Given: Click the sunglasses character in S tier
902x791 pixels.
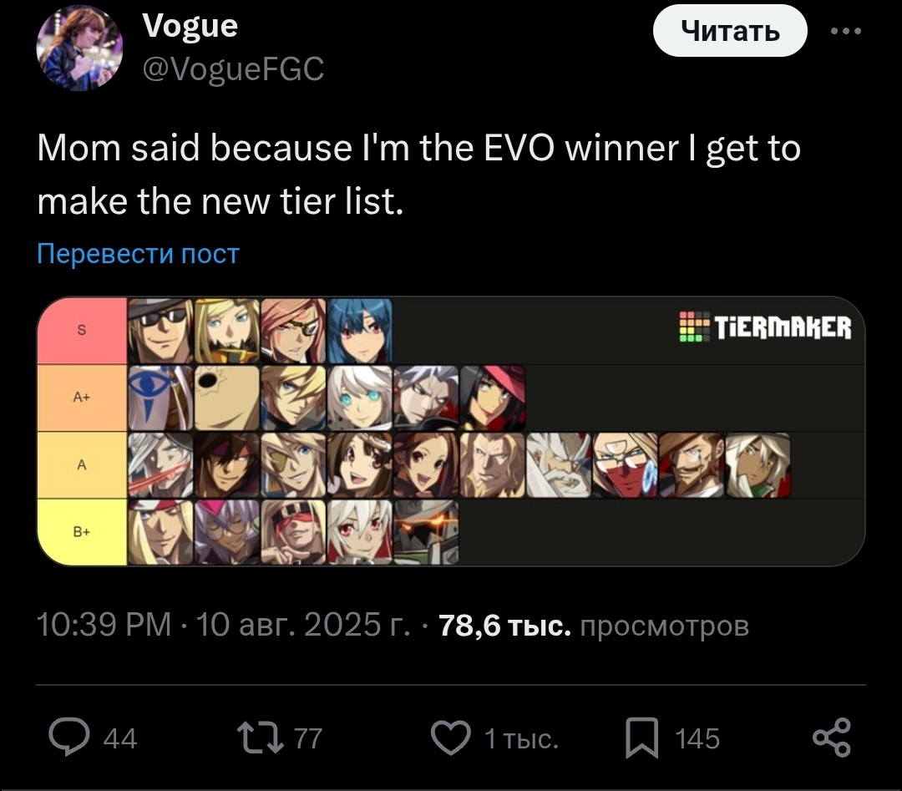Looking at the screenshot, I should click(160, 331).
